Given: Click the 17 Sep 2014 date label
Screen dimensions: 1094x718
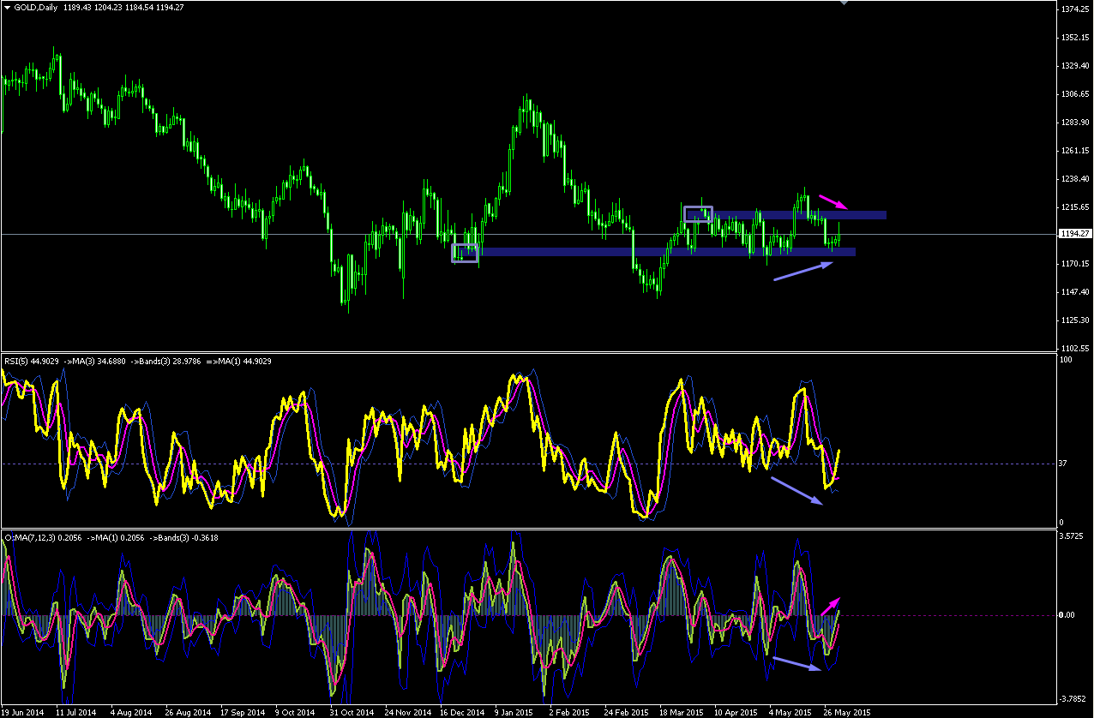Looking at the screenshot, I should tap(243, 711).
